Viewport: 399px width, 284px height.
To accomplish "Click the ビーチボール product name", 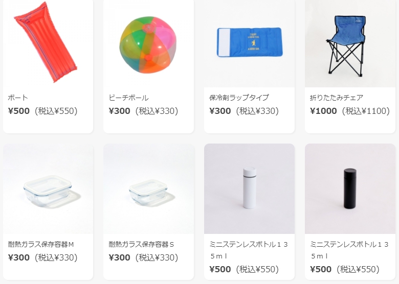I will click(x=128, y=98).
